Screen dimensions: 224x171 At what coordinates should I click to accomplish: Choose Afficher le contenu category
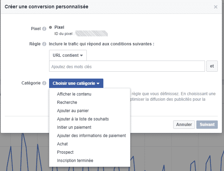pos(74,94)
